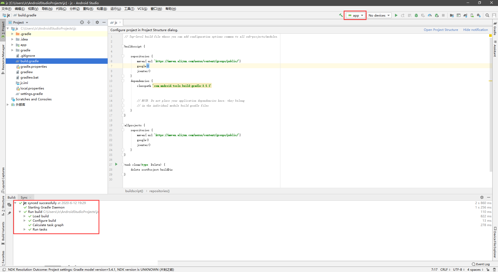Expand the 外部库 external libraries node
Viewport: 498px width, 272px height.
(x=8, y=105)
